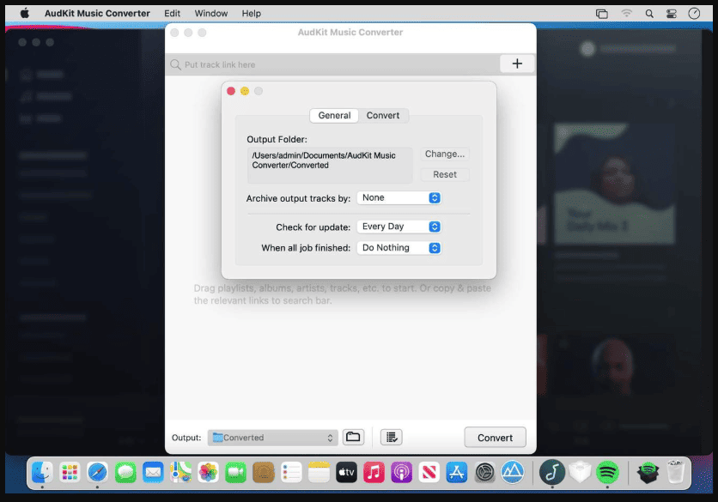Open the Help menu
Screen dimensions: 718x502
252,13
